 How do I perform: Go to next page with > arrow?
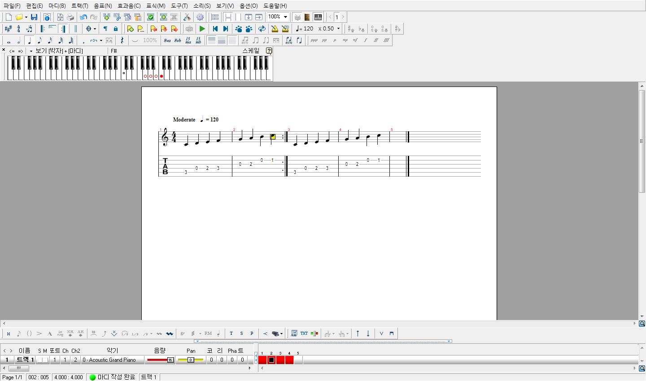click(343, 17)
